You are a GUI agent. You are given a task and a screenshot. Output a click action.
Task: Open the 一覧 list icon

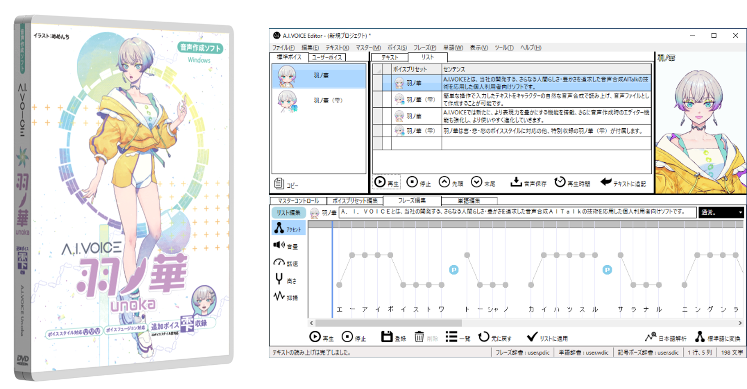click(x=451, y=337)
